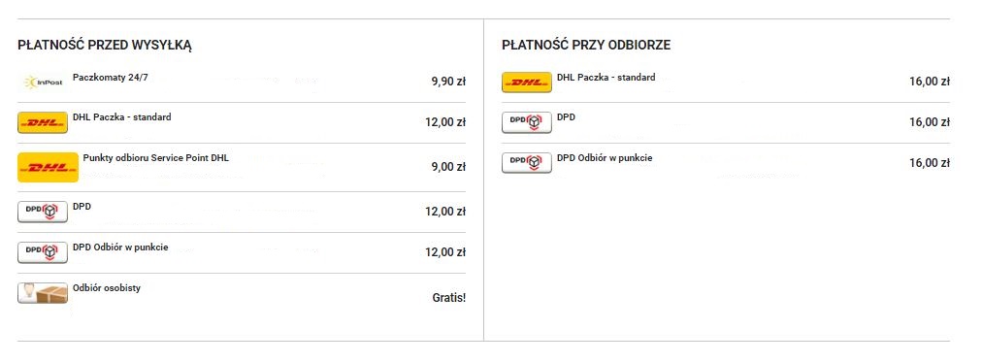Click the Gratis! price for personal pickup
983x363 pixels.
tap(449, 298)
